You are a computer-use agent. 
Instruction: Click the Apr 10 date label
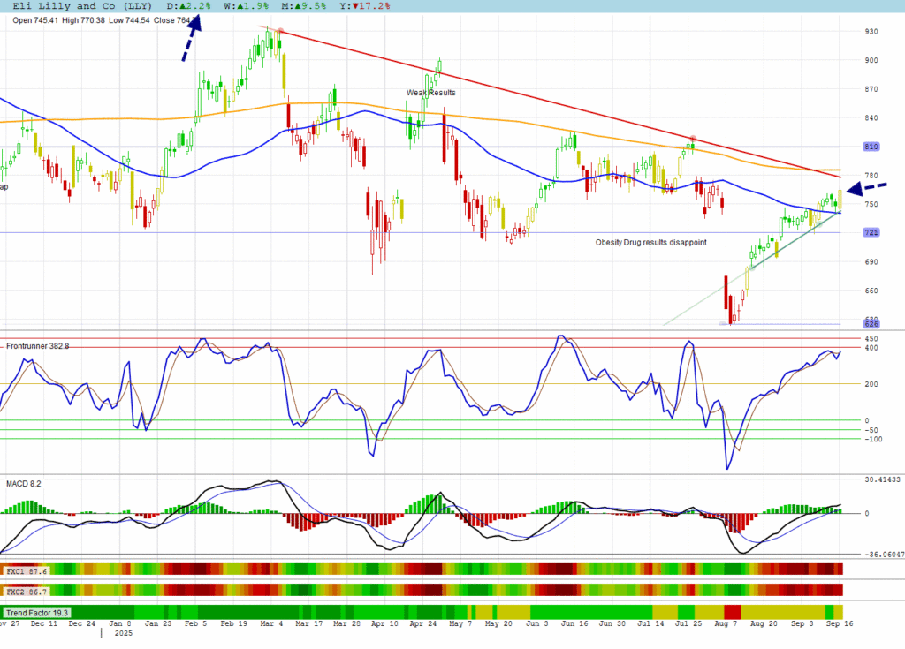tap(384, 623)
